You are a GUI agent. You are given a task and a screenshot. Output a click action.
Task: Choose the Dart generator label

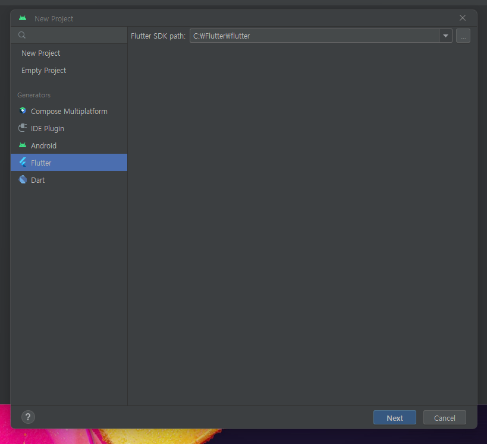[38, 180]
